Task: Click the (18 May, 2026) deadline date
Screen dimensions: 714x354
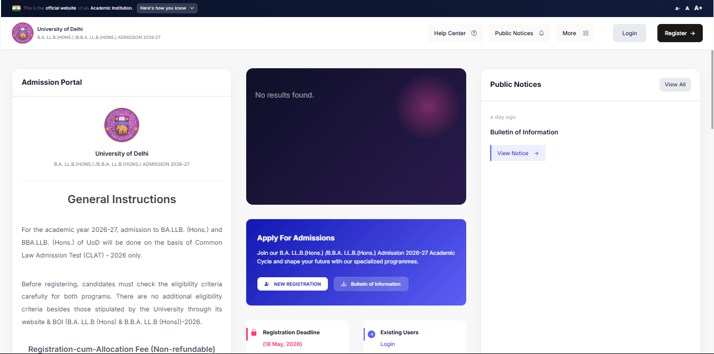Action: 283,344
